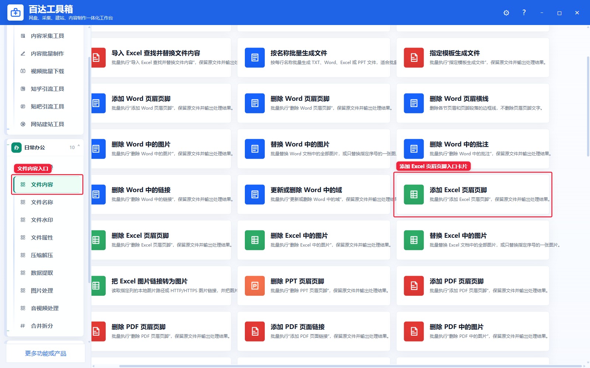Image resolution: width=590 pixels, height=368 pixels.
Task: Open 视频批量下载 from the sidebar
Action: (x=47, y=71)
